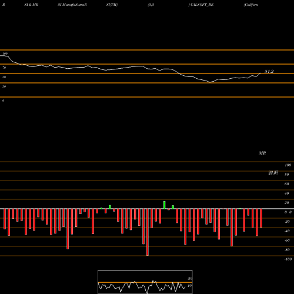
Task: Click the RSI axis label 50
Action: [x=4, y=77]
